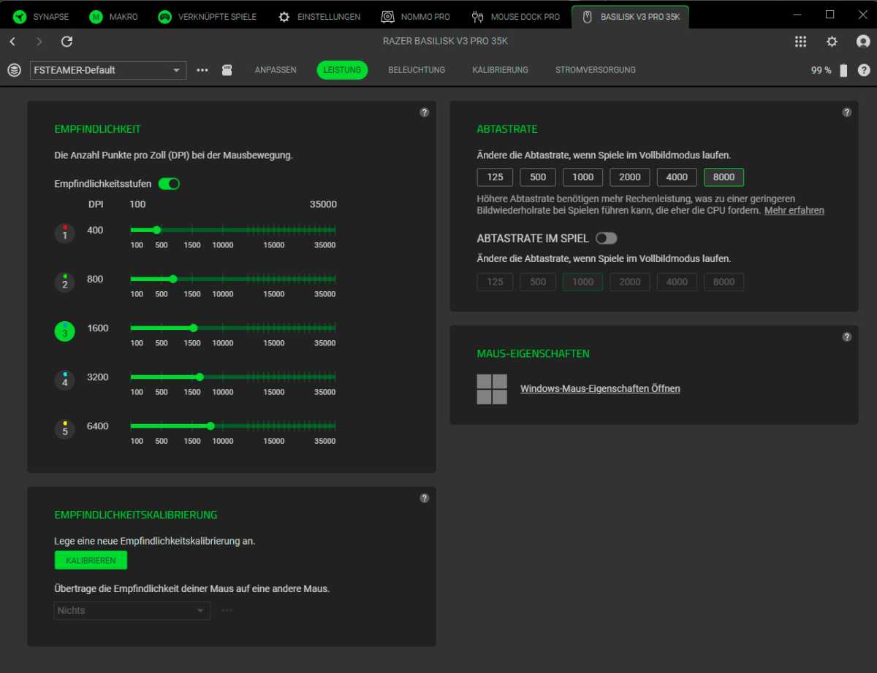Click the battery status icon
877x673 pixels.
[x=843, y=70]
